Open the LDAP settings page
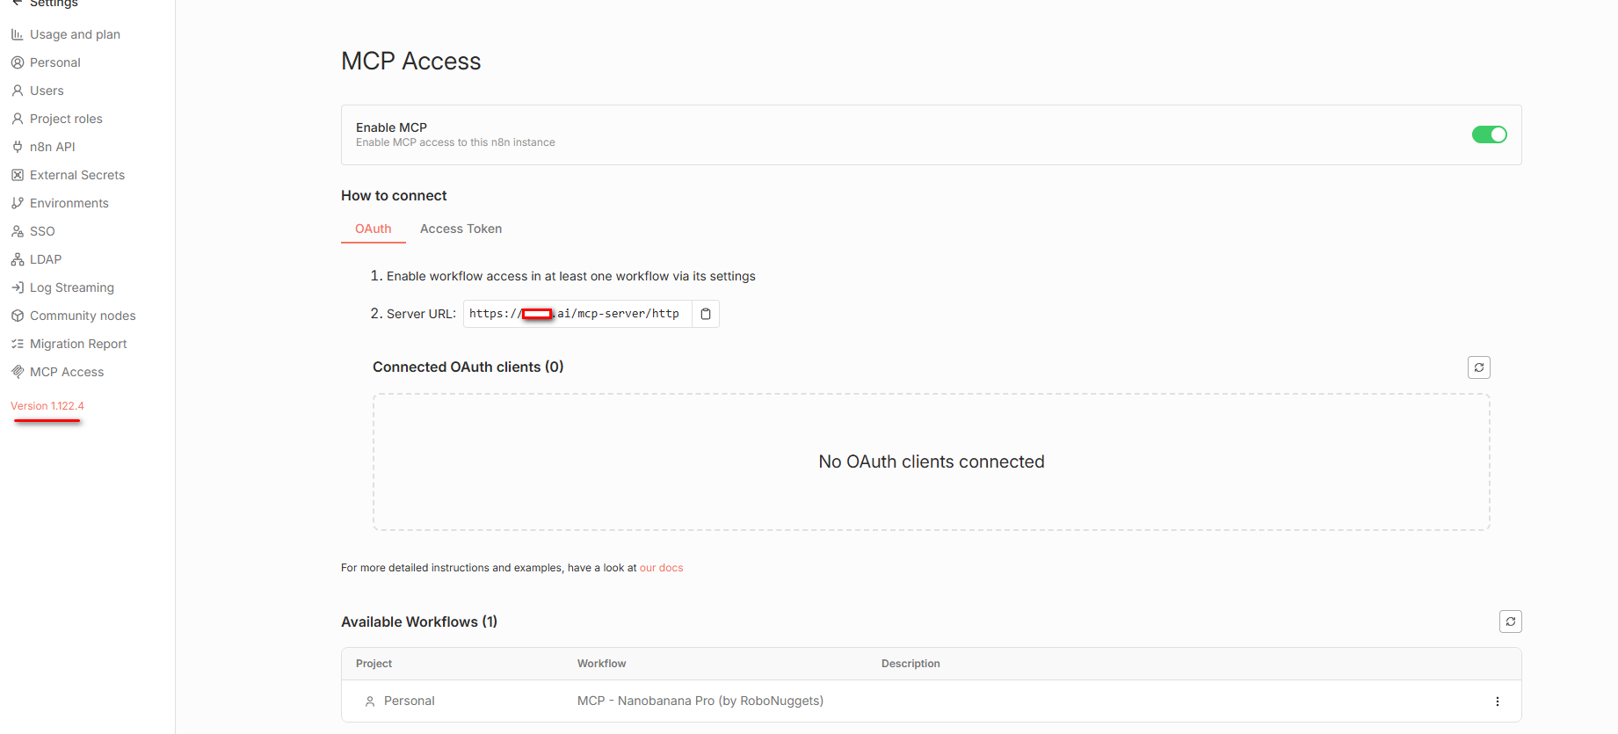The height and width of the screenshot is (734, 1618). (x=45, y=259)
